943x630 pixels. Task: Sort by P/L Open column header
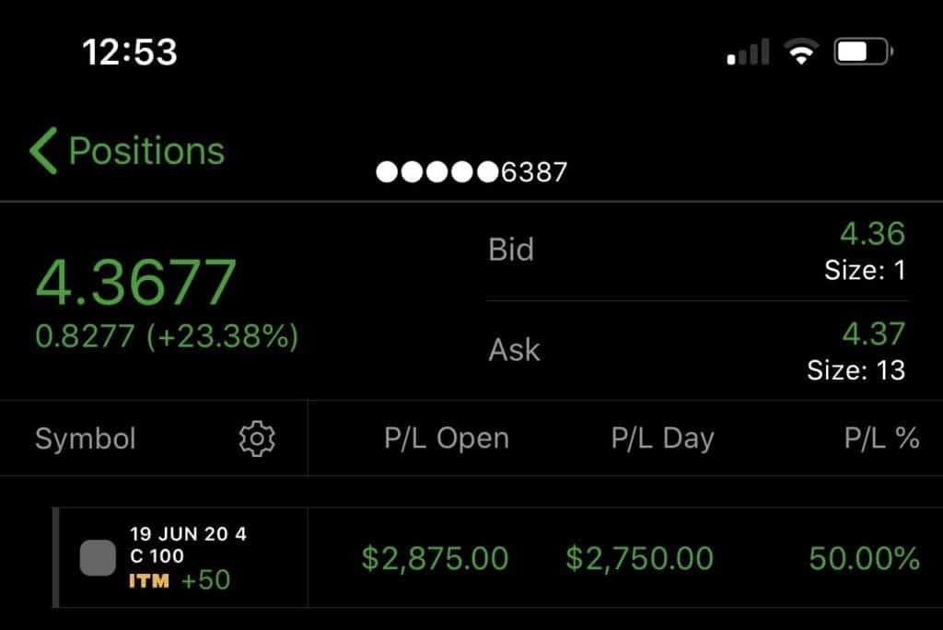(x=447, y=438)
